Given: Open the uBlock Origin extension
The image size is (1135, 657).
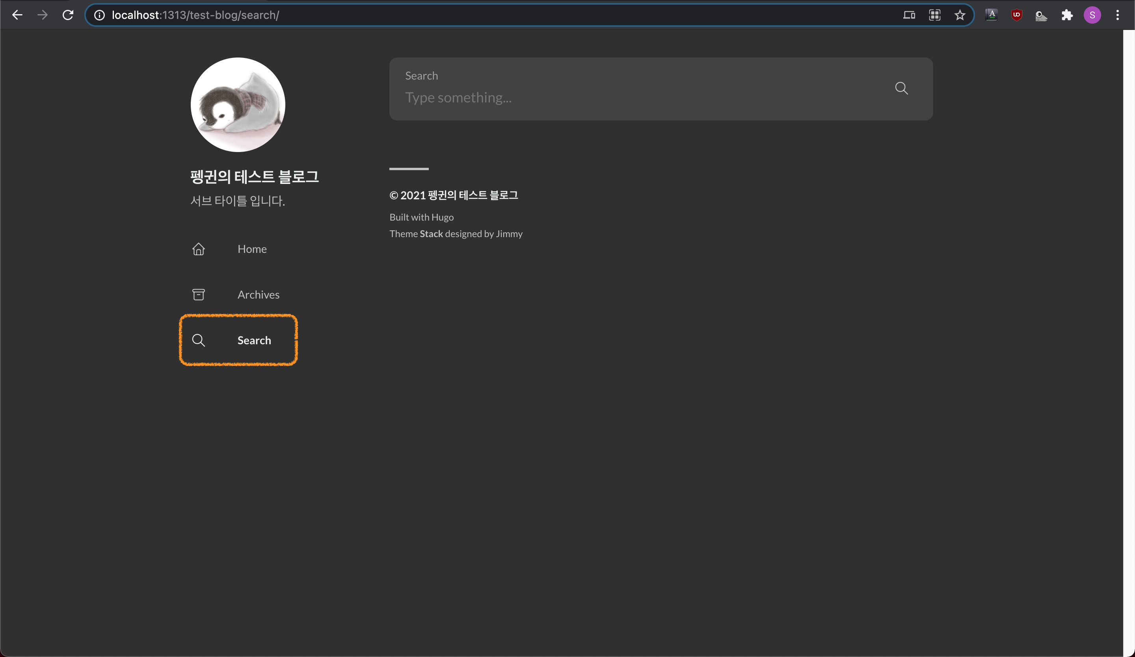Looking at the screenshot, I should [1016, 15].
